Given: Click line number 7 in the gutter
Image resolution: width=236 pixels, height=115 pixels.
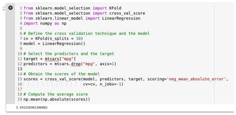Looking at the screenshot, I should [x=21, y=38].
